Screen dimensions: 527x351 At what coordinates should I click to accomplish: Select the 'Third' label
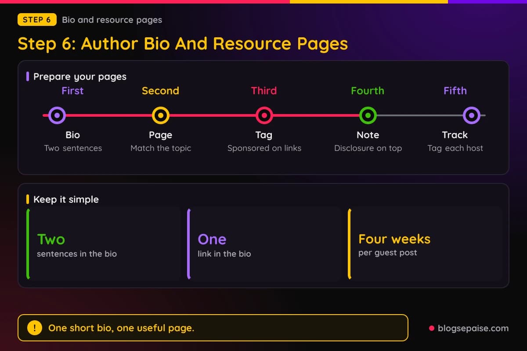pyautogui.click(x=264, y=91)
